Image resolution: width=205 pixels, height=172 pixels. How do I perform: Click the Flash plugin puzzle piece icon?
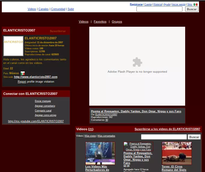coord(137,62)
